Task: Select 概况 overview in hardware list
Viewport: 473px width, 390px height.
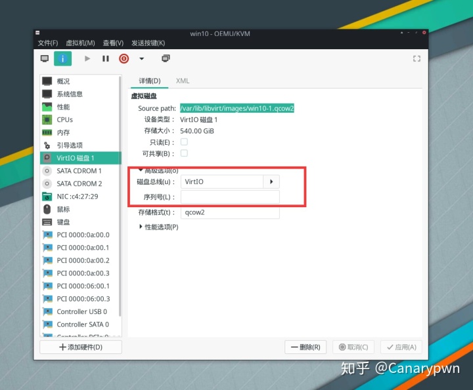Action: [x=81, y=81]
